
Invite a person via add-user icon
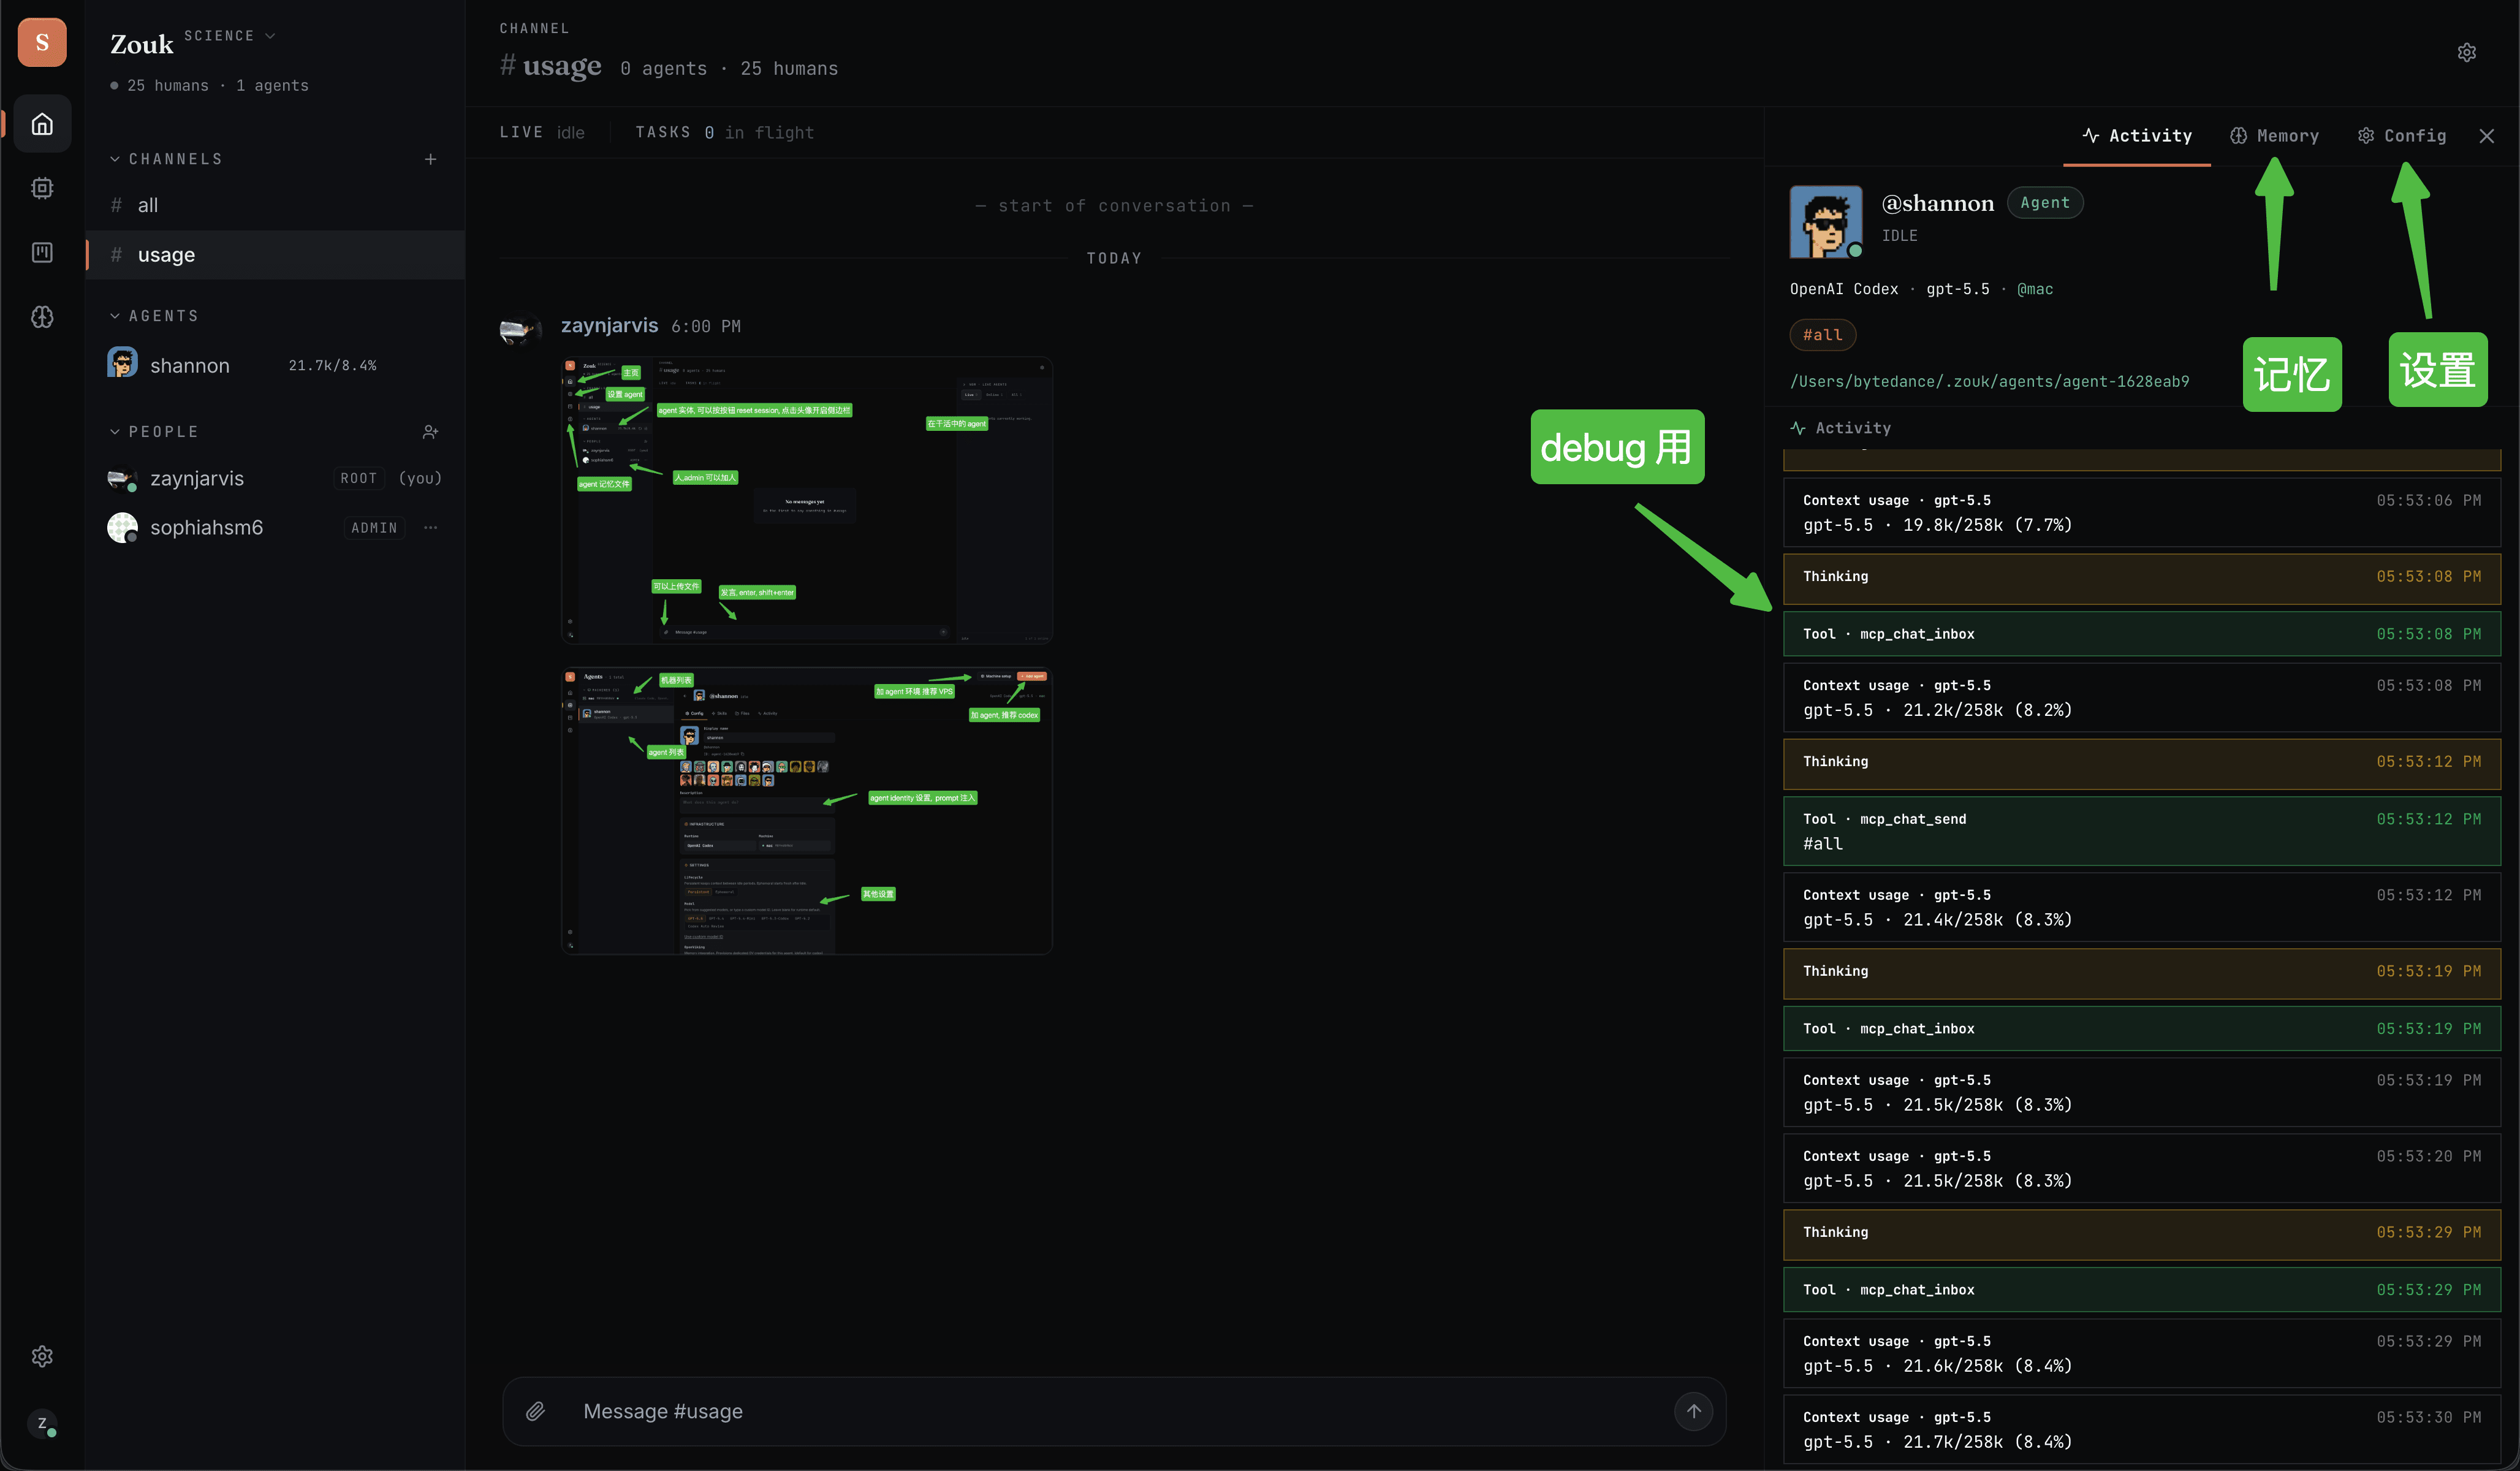(x=430, y=432)
